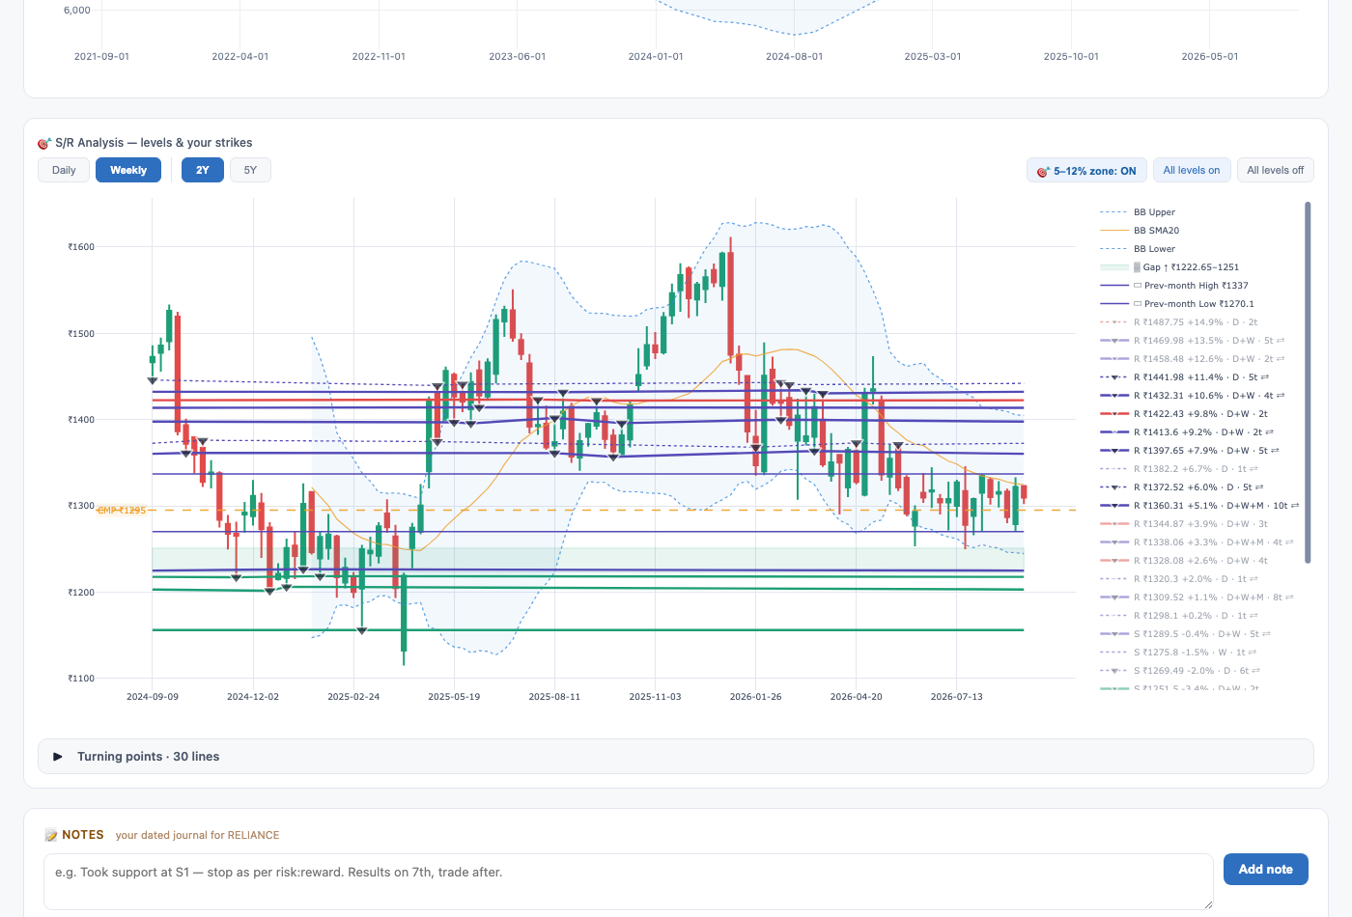Click the Turning points disclosure triangle

(x=58, y=757)
